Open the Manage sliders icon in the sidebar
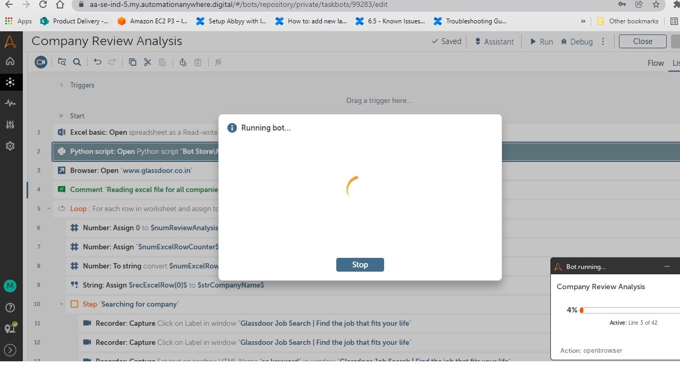 click(10, 125)
